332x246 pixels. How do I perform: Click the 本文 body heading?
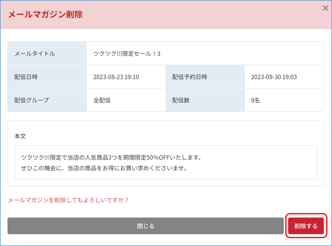[x=20, y=136]
